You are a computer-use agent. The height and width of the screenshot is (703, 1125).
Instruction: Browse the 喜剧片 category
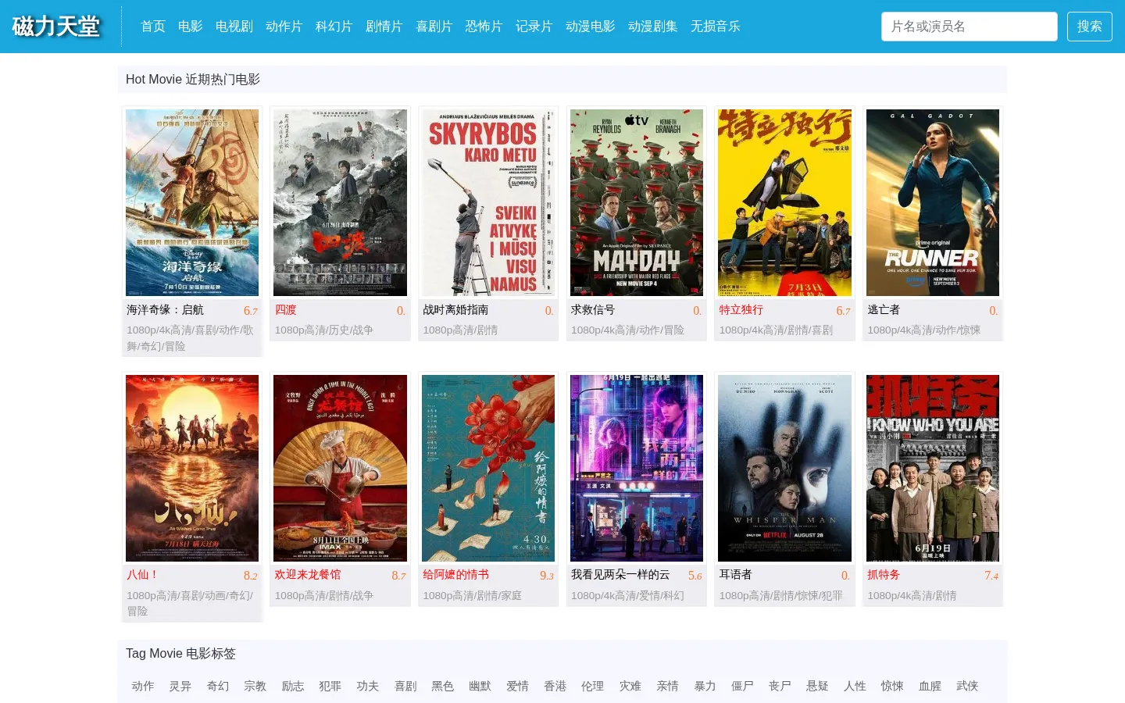(434, 27)
